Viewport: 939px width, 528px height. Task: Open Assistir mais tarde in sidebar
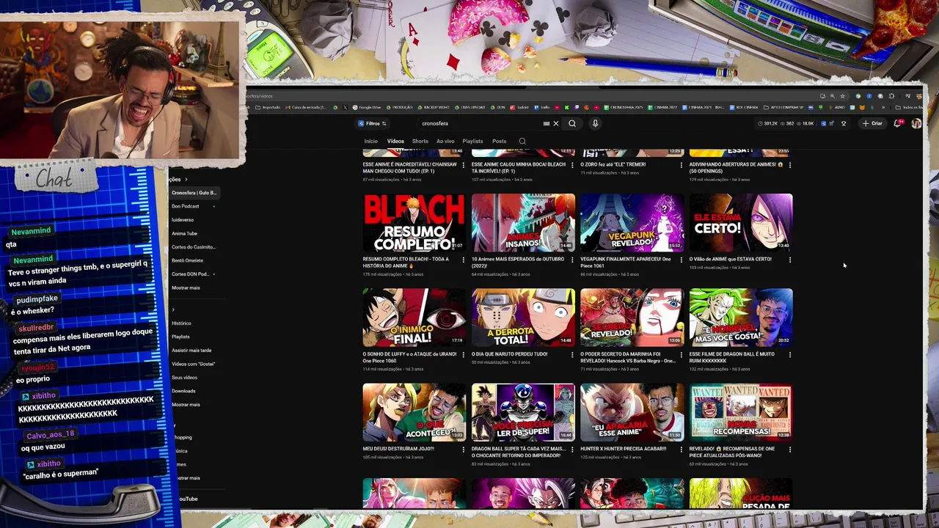(x=191, y=351)
